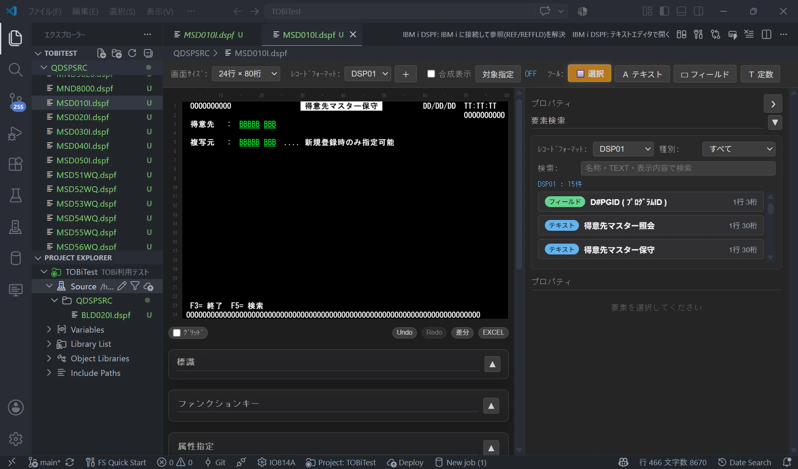Open the toolbar レコードフォーマット DSP01 dropdown
The width and height of the screenshot is (798, 469).
(368, 74)
